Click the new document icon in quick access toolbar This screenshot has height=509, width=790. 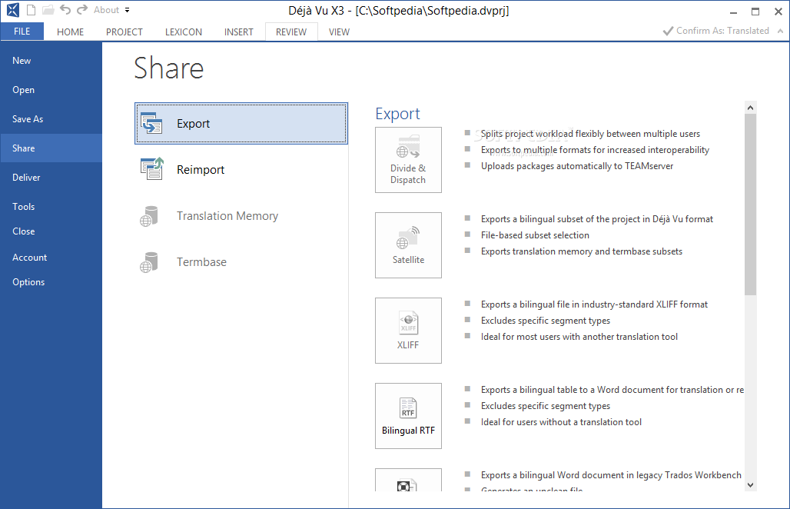tap(32, 10)
